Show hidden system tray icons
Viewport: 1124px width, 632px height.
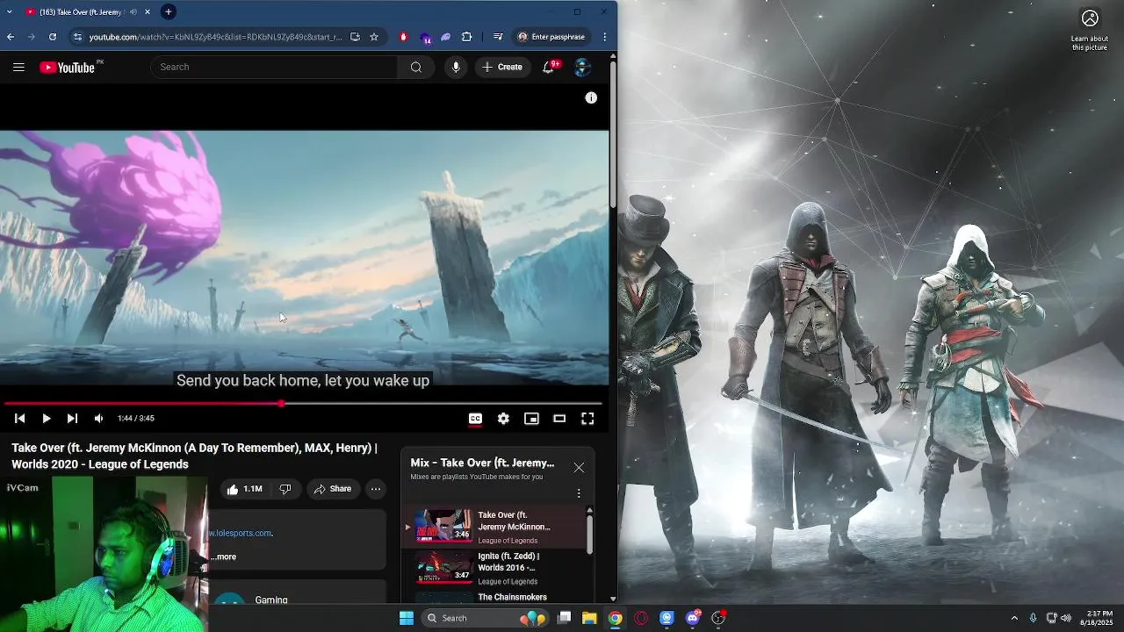pos(1014,618)
